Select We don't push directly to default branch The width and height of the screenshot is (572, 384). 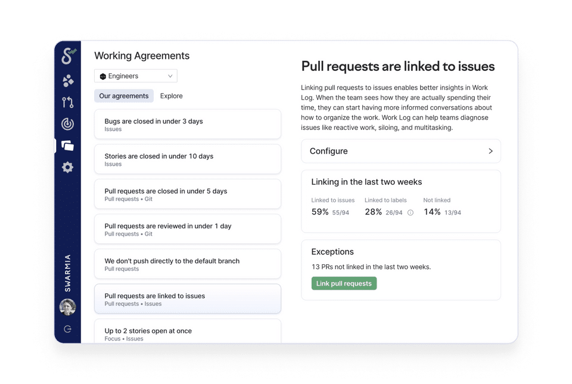187,264
